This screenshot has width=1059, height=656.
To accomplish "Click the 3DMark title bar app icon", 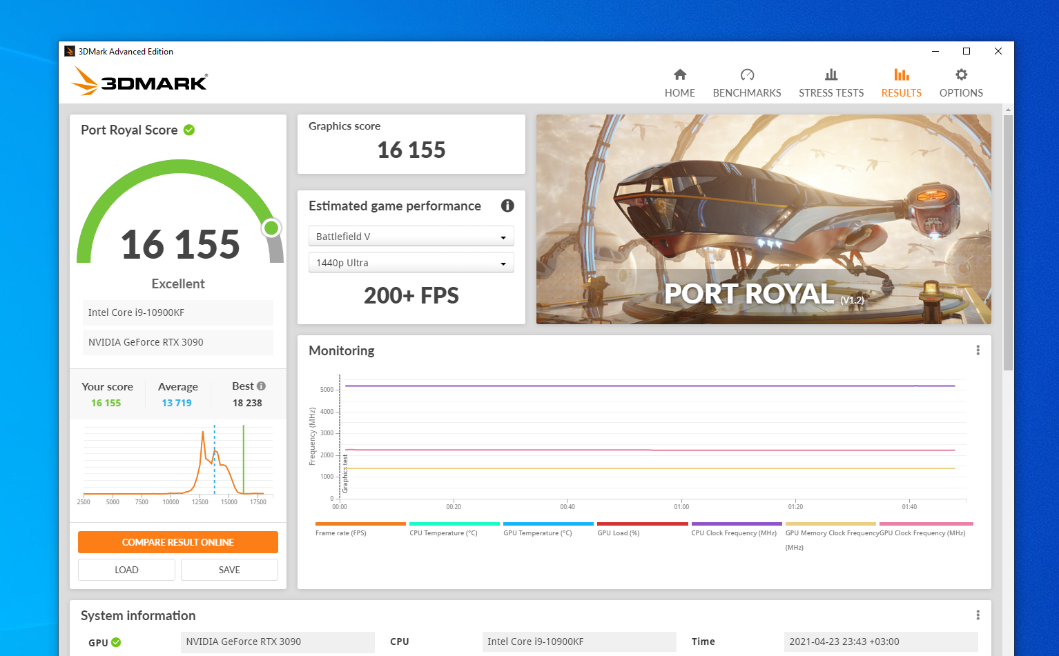I will coord(70,51).
